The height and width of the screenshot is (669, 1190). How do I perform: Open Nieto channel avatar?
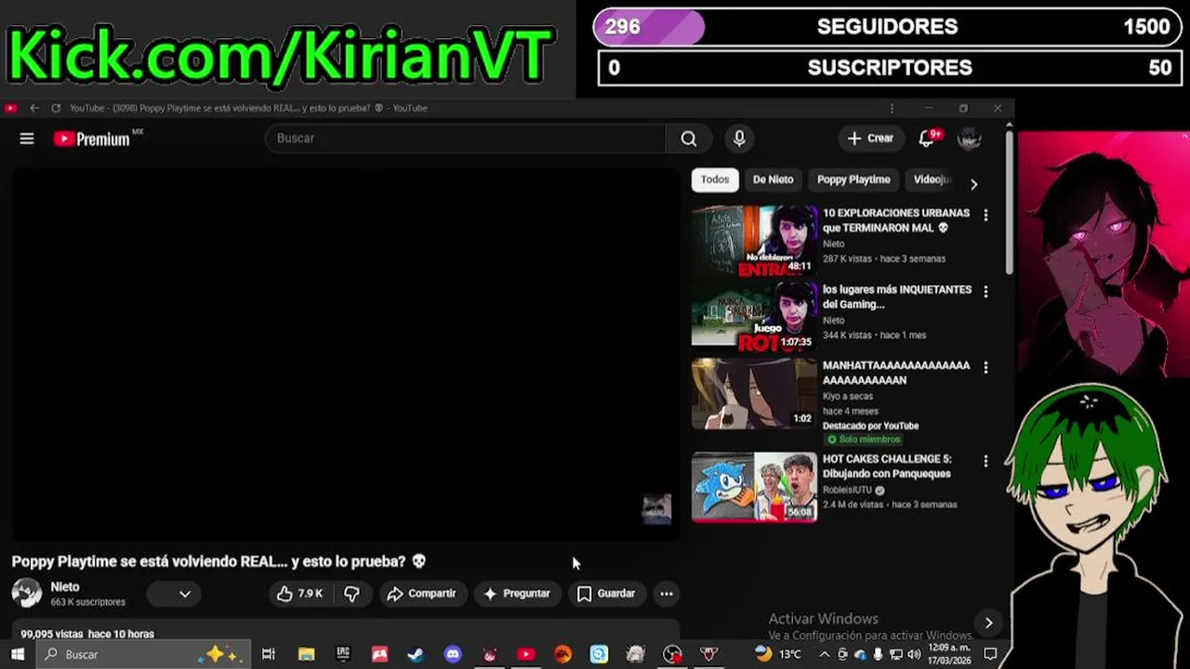[27, 593]
